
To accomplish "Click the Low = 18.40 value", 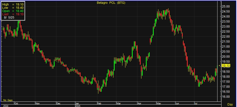I will [13, 8].
